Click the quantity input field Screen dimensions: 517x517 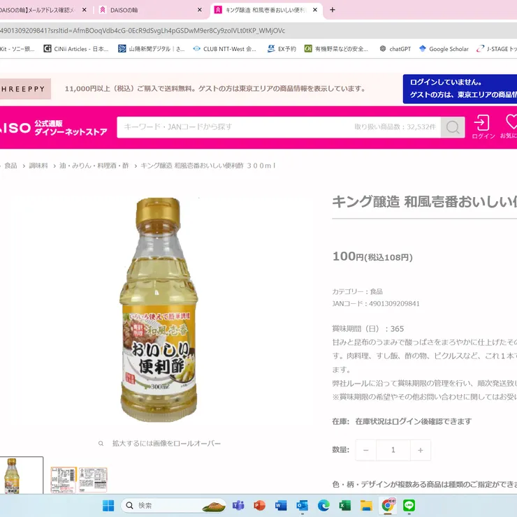pos(393,450)
